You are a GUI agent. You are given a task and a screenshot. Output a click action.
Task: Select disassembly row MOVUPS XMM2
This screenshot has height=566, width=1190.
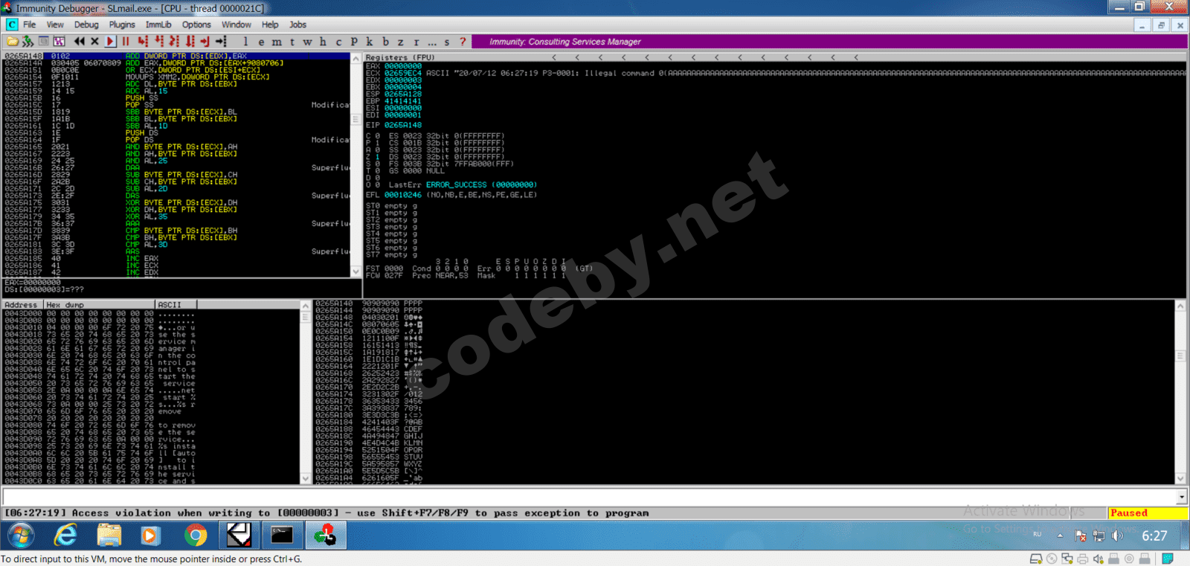[x=176, y=77]
